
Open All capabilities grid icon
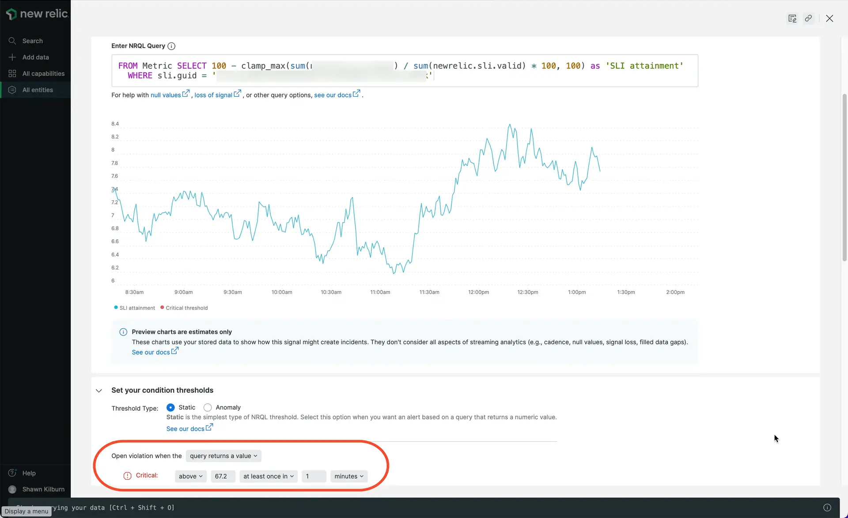[12, 74]
